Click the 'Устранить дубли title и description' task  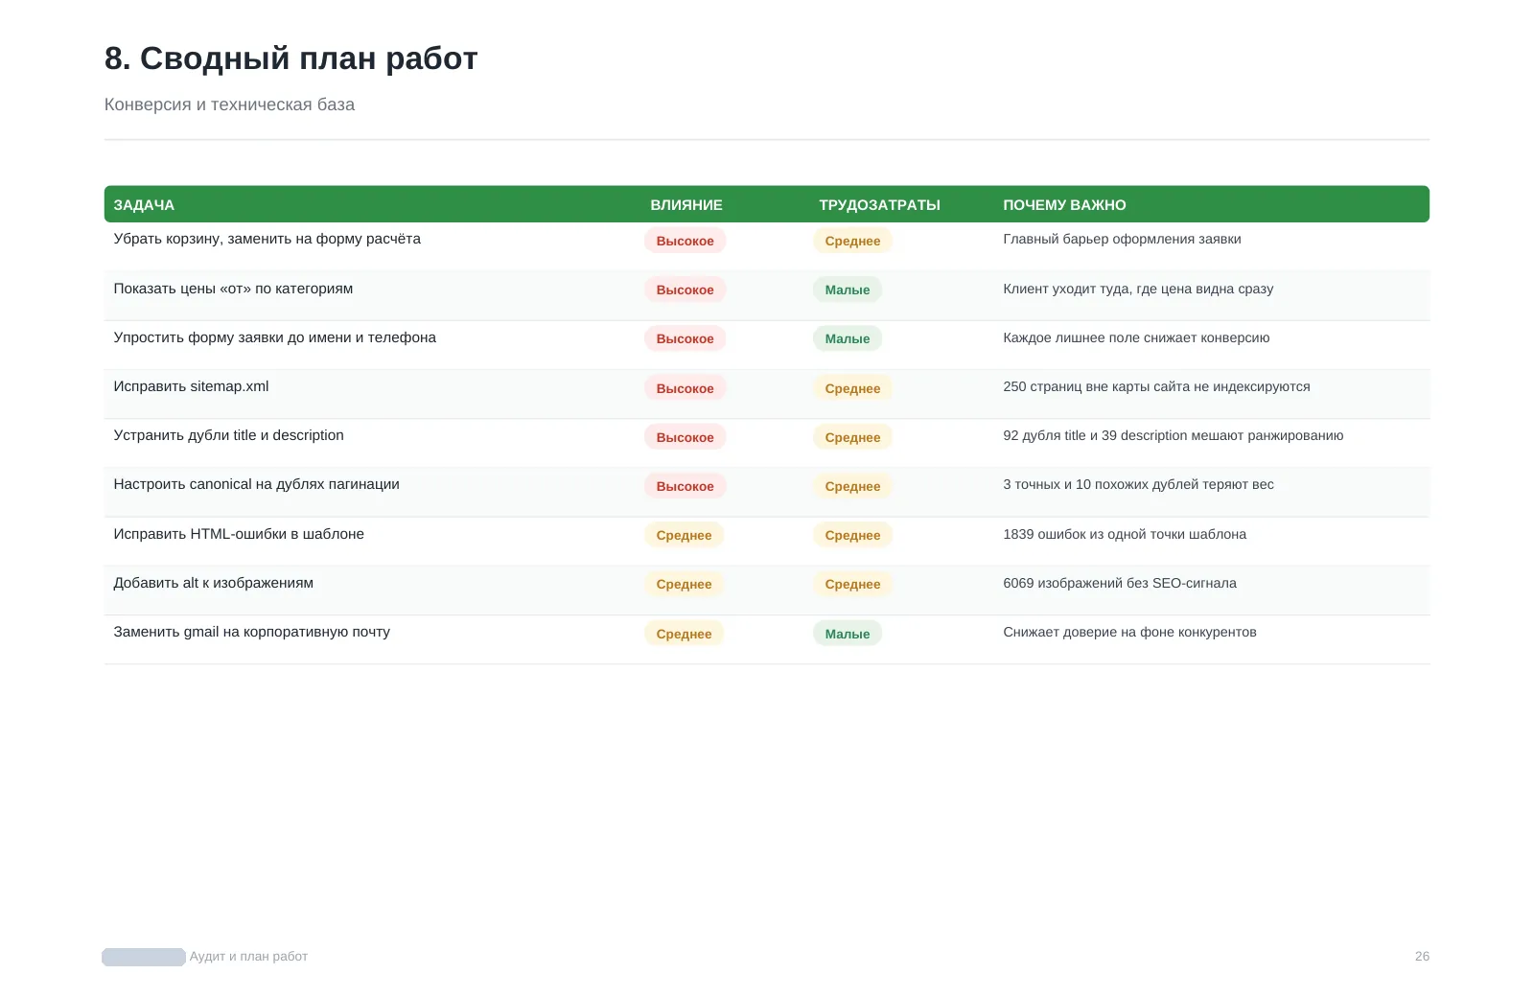click(228, 435)
